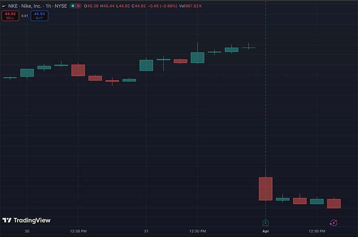Image resolution: width=358 pixels, height=237 pixels.
Task: Select the low value L44.92
Action: coord(123,6)
